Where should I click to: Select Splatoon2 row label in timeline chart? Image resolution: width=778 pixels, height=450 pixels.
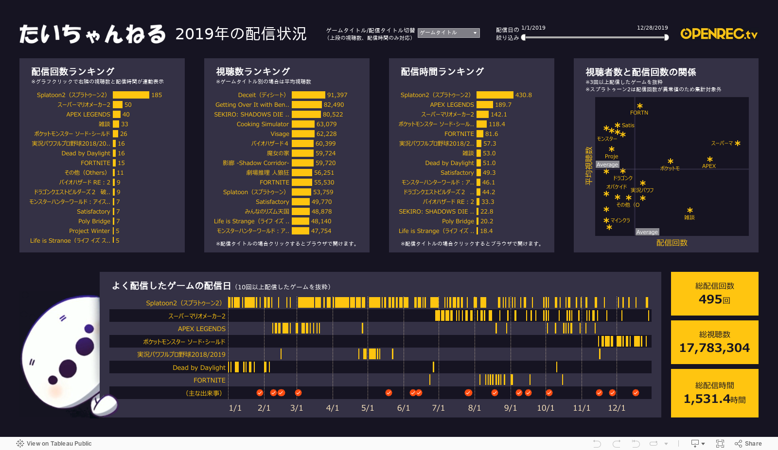186,303
